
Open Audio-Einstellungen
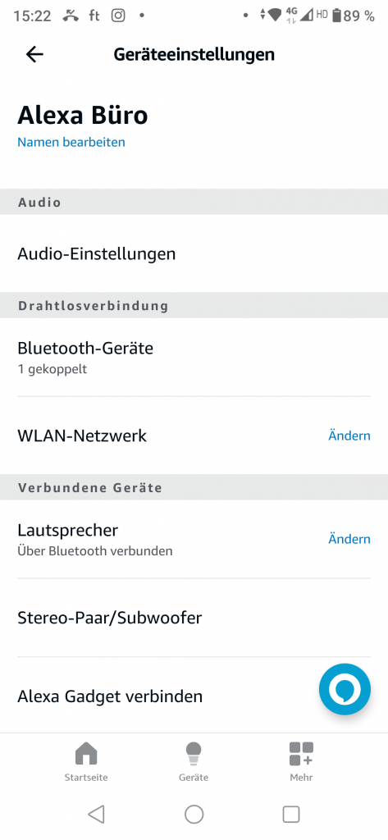(x=194, y=253)
